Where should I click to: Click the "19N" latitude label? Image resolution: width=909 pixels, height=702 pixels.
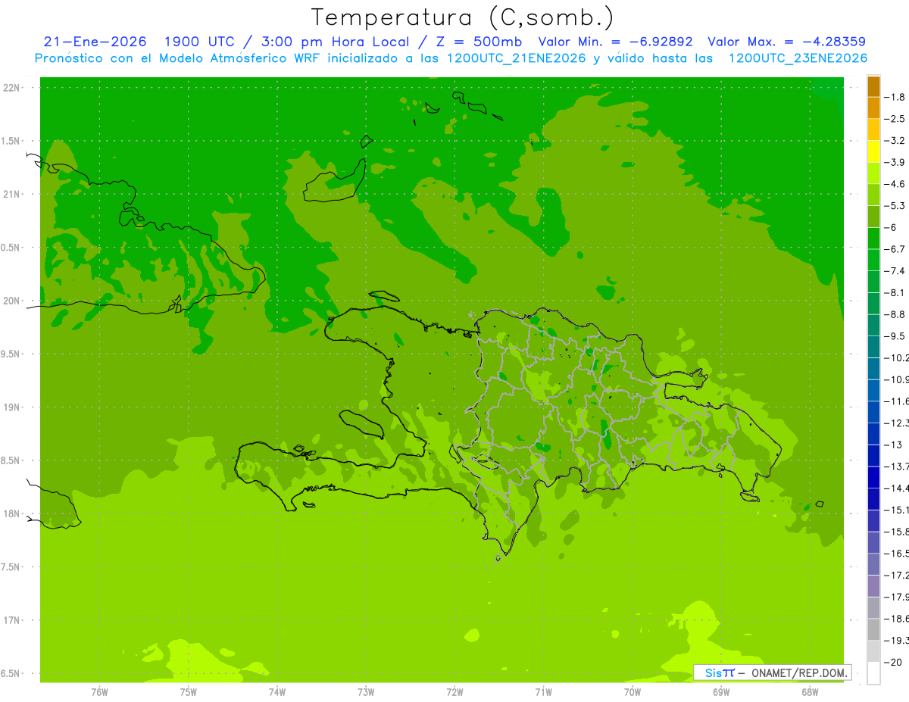tap(13, 407)
